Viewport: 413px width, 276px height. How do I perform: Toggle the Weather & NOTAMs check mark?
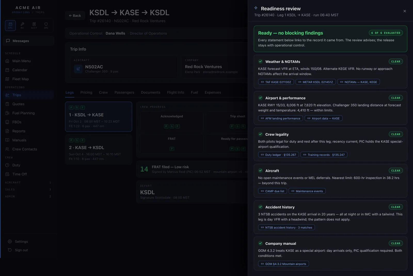(x=260, y=61)
